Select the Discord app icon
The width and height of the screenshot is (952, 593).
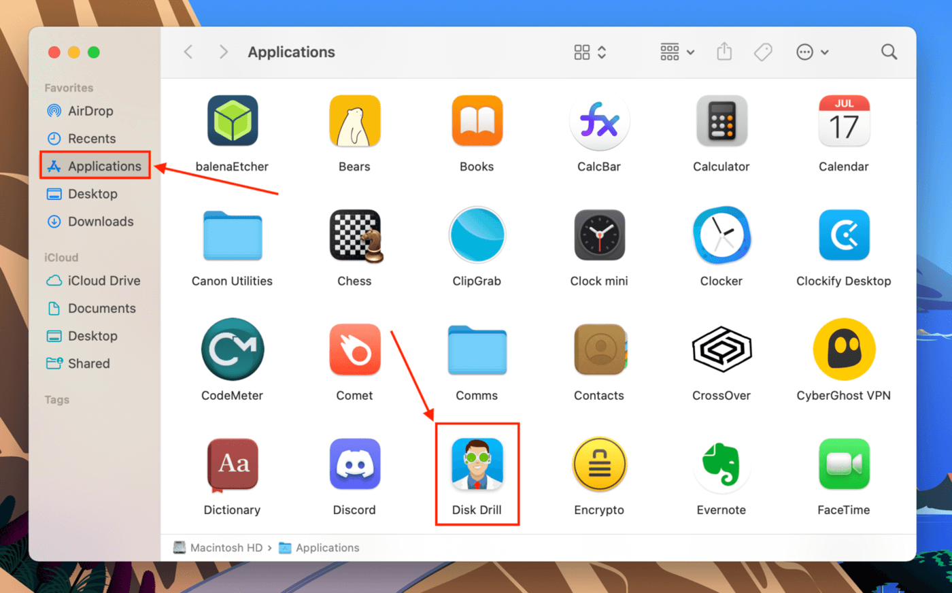point(354,464)
